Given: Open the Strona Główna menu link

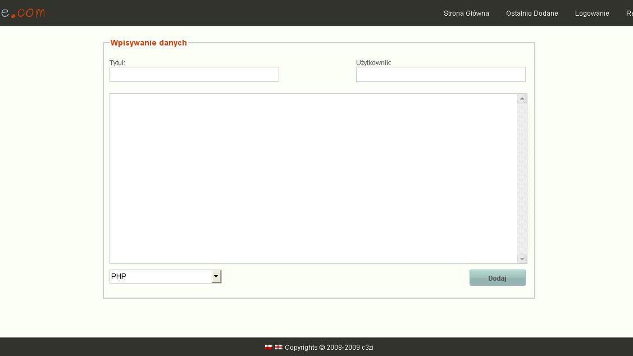Looking at the screenshot, I should 466,13.
